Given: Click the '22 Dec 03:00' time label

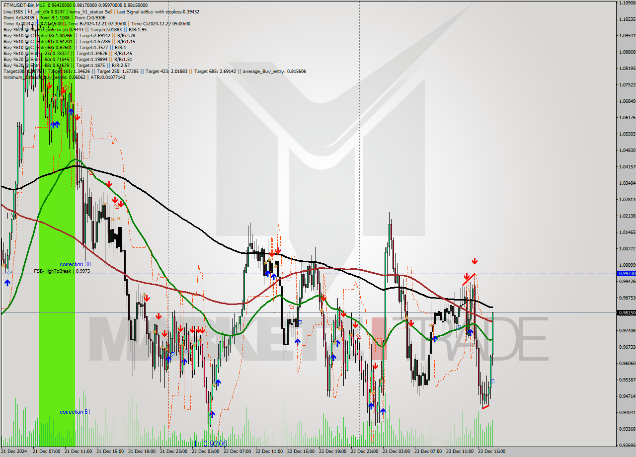Looking at the screenshot, I should click(x=205, y=452).
